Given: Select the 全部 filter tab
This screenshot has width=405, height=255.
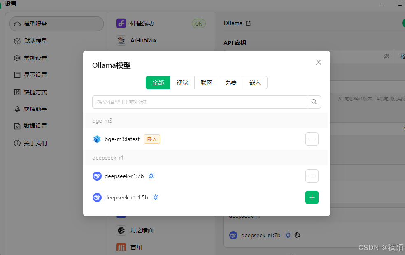Looking at the screenshot, I should click(x=158, y=83).
